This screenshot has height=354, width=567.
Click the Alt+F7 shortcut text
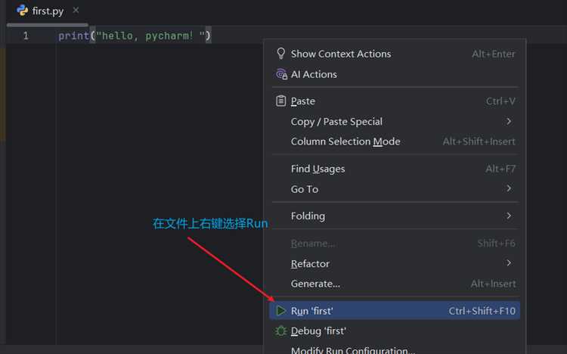point(500,169)
